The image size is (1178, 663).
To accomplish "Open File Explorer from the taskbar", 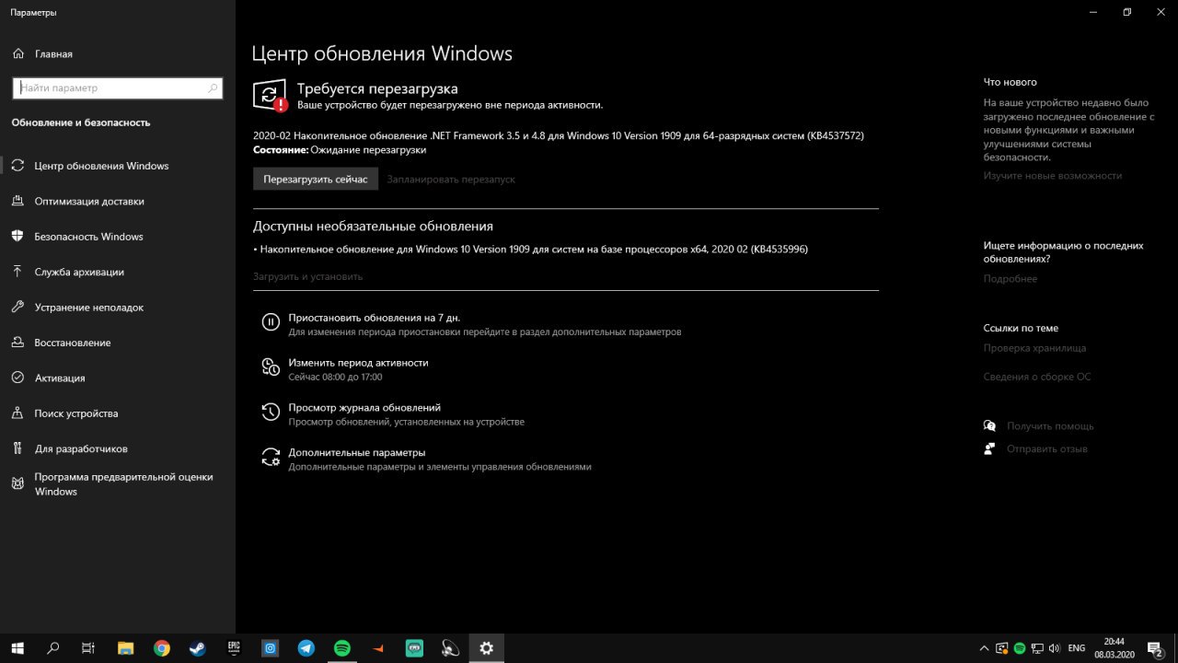I will point(125,648).
